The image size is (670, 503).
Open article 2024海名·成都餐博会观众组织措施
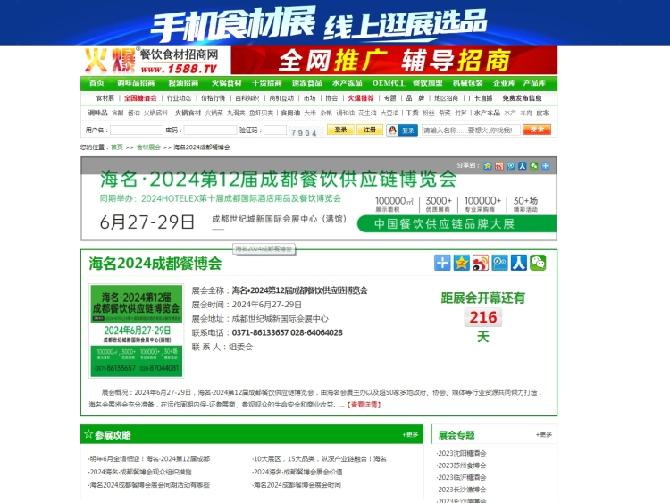coord(140,472)
